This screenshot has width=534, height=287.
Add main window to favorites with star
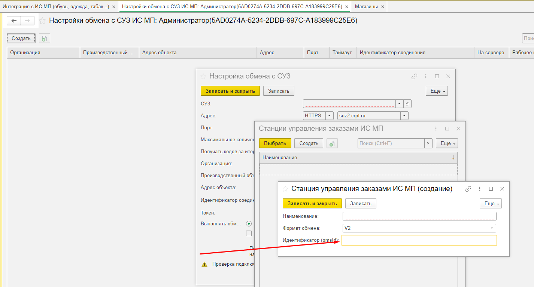pyautogui.click(x=42, y=21)
